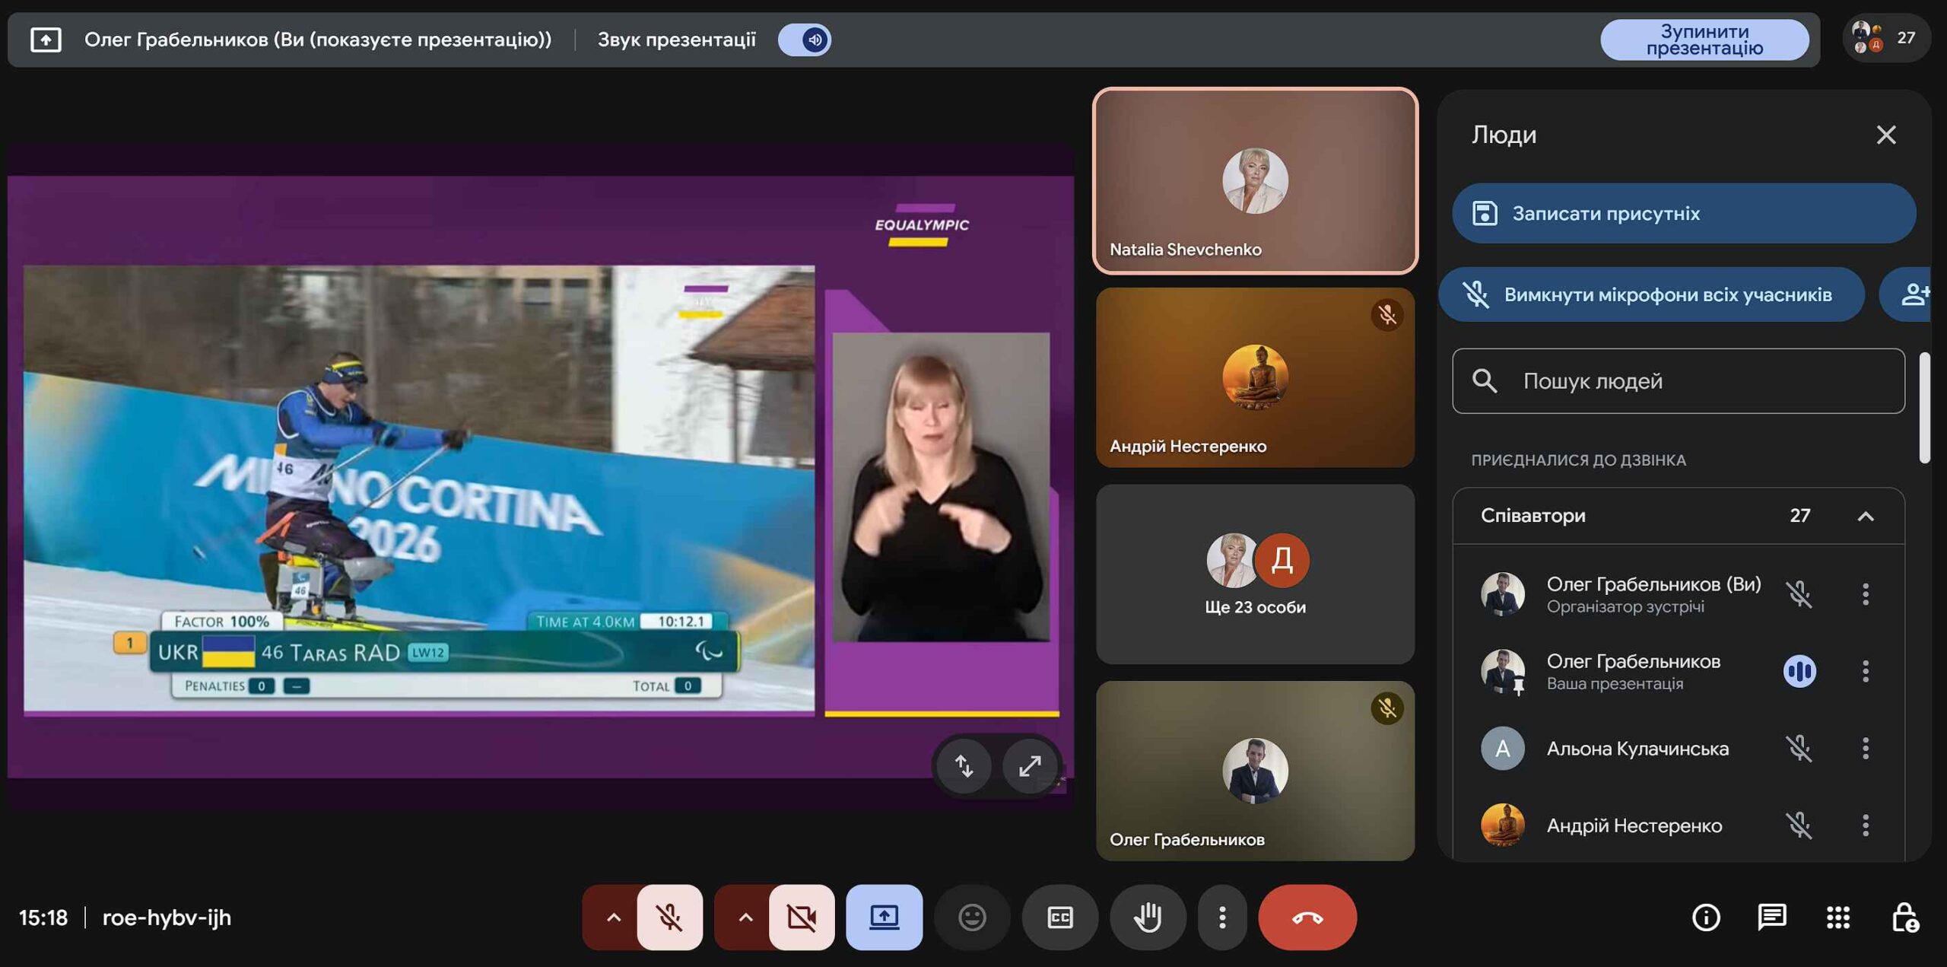Select the Андрій Нестеренко video tile
The image size is (1947, 967).
(1255, 377)
